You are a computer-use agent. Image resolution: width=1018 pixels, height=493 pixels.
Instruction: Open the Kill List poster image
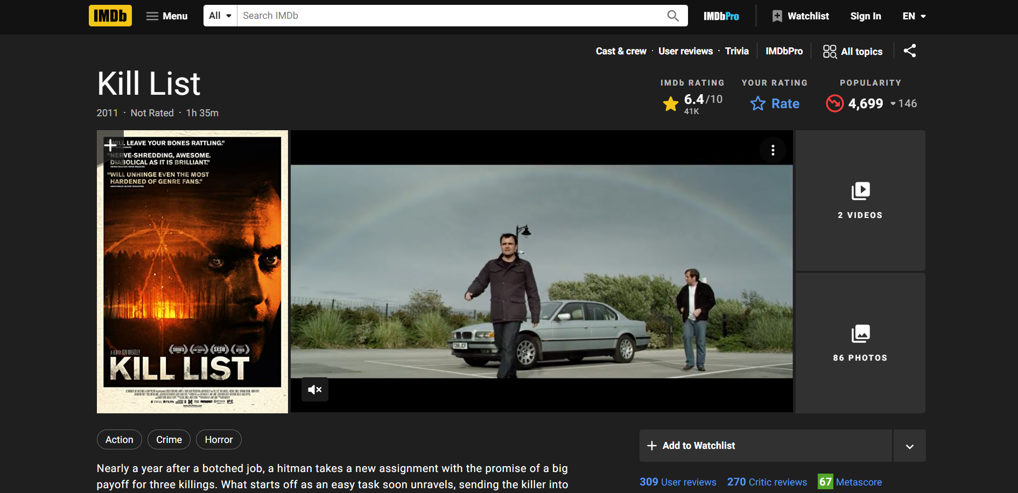click(x=192, y=272)
